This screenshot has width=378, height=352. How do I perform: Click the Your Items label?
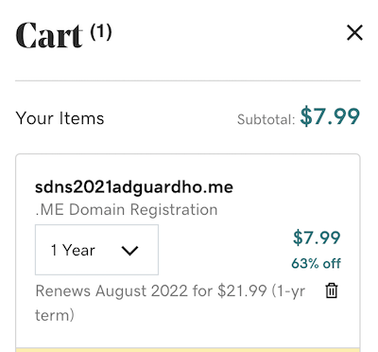(60, 118)
